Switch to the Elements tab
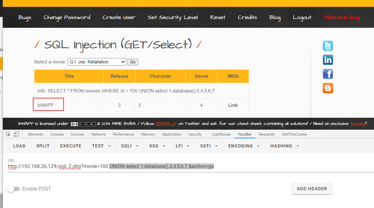 35,134
